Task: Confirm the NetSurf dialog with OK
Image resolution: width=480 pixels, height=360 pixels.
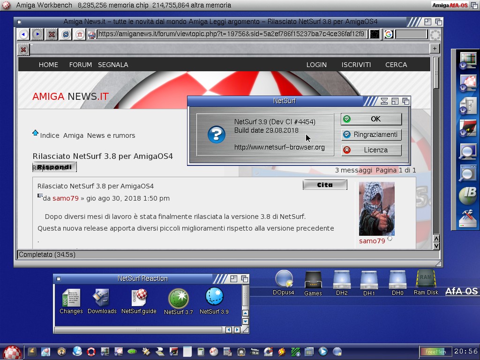Action: pos(371,119)
